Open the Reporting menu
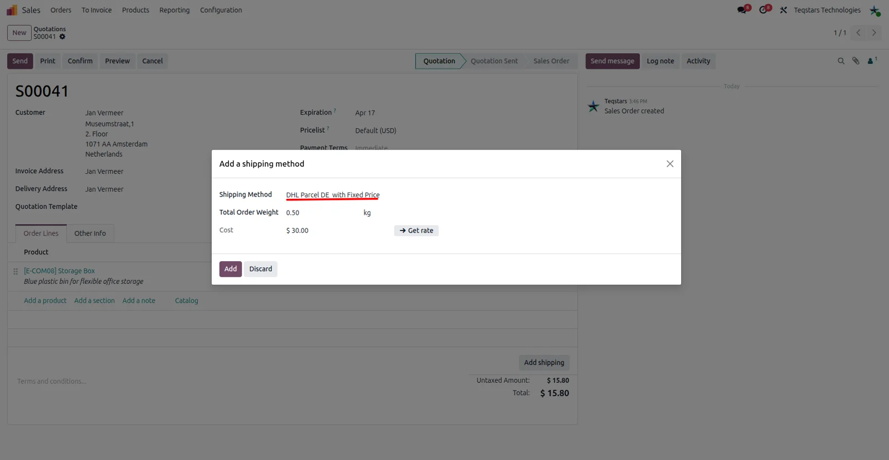 coord(174,10)
